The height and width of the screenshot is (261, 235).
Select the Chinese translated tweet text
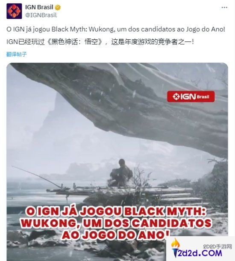[100, 42]
